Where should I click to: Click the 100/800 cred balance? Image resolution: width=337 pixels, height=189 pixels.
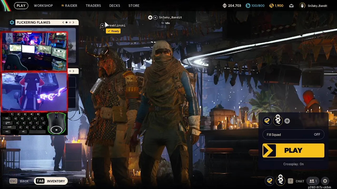pyautogui.click(x=258, y=6)
